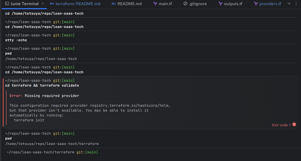Click the "Missing required provider" error message
Viewport: 301px width, 161px height.
point(52,96)
